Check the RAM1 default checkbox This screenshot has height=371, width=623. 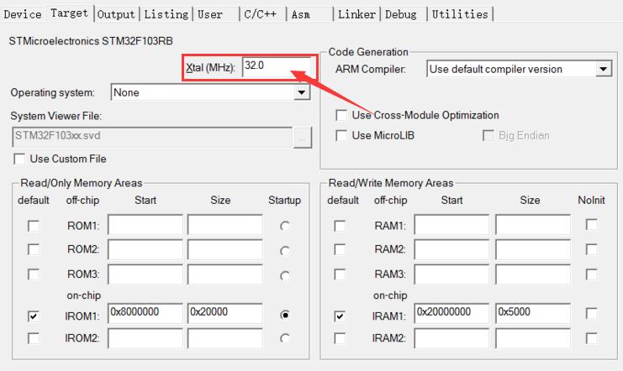pyautogui.click(x=340, y=226)
